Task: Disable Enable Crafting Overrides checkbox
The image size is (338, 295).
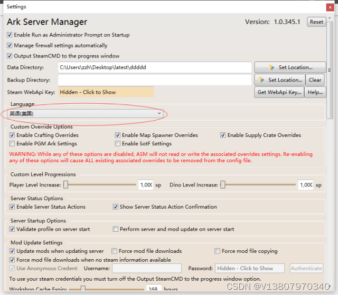Action: (x=12, y=135)
